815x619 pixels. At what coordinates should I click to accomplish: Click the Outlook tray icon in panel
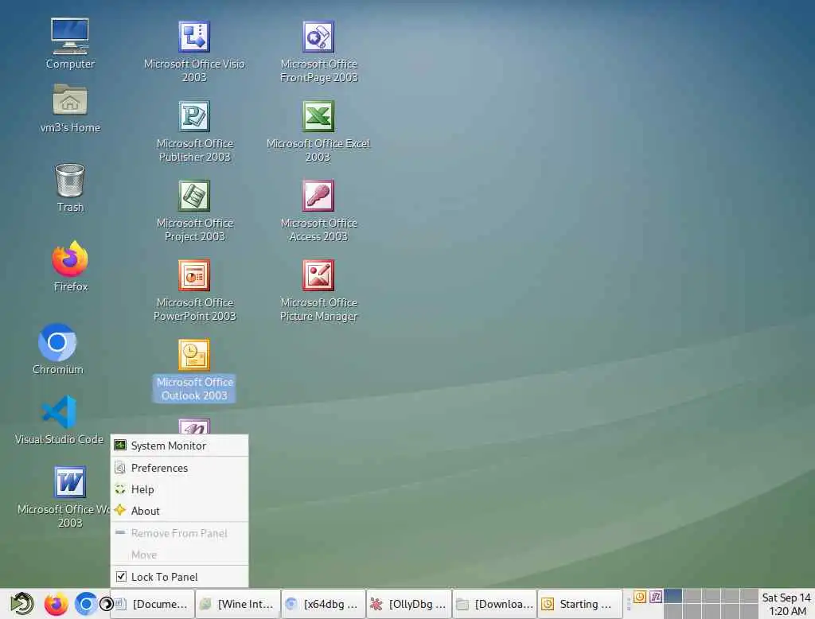(x=640, y=597)
